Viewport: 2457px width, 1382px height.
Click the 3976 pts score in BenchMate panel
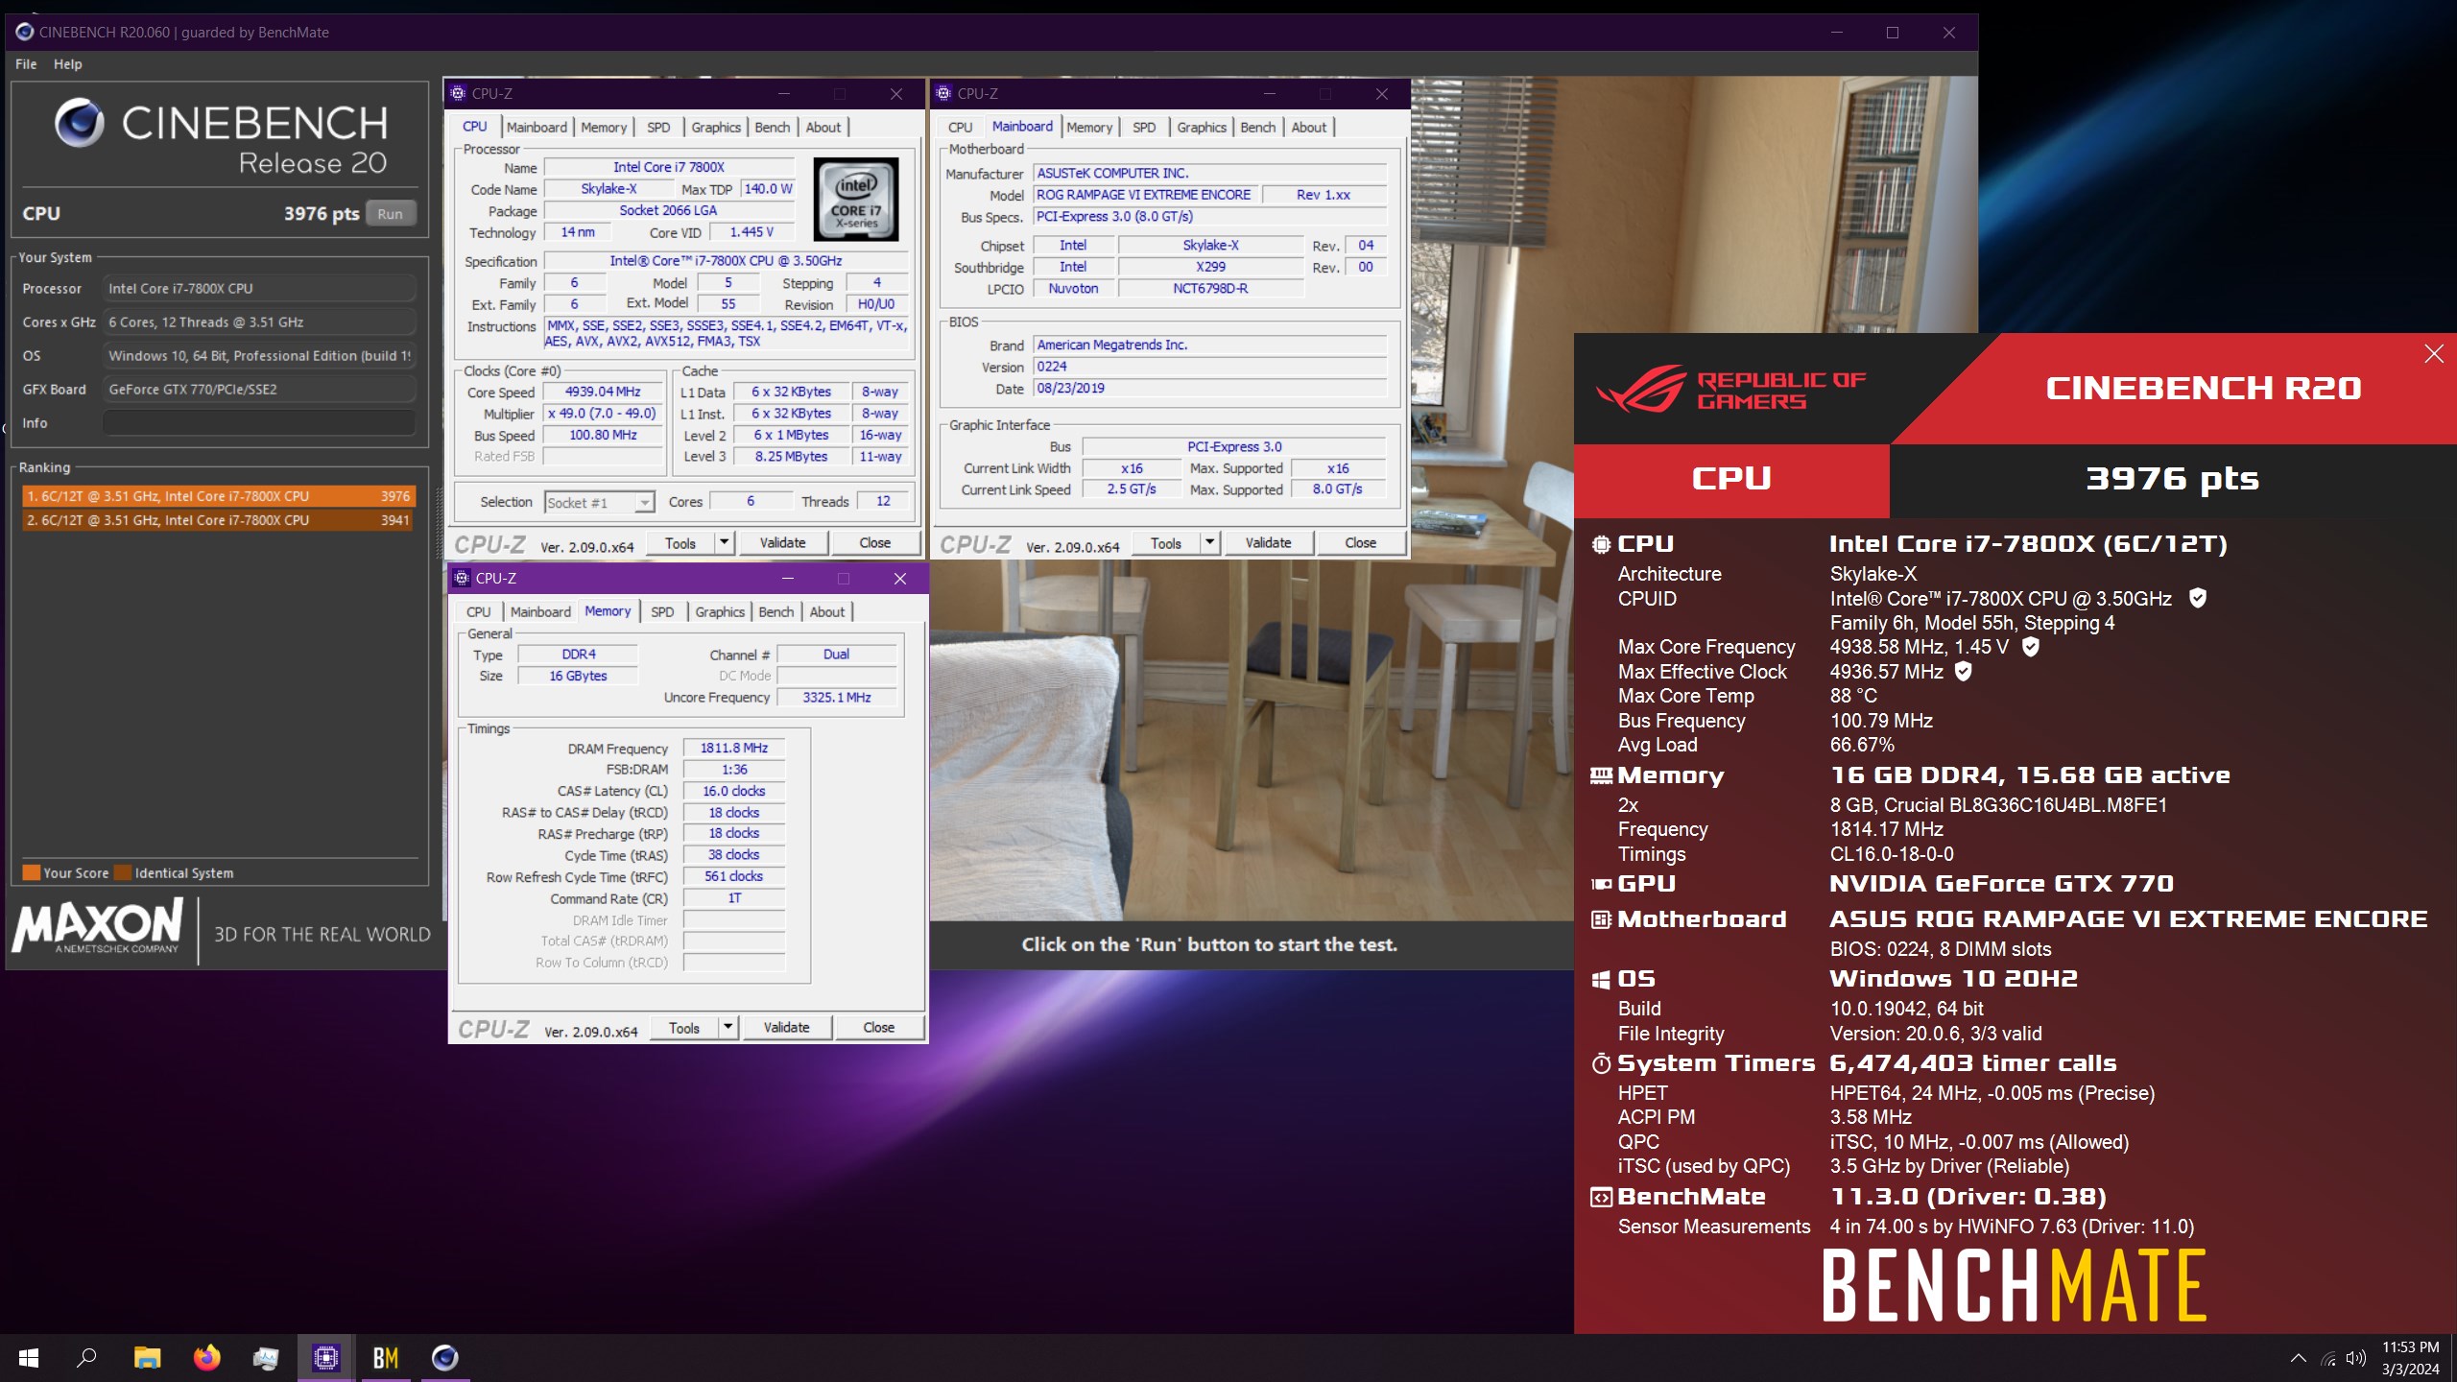click(2172, 478)
